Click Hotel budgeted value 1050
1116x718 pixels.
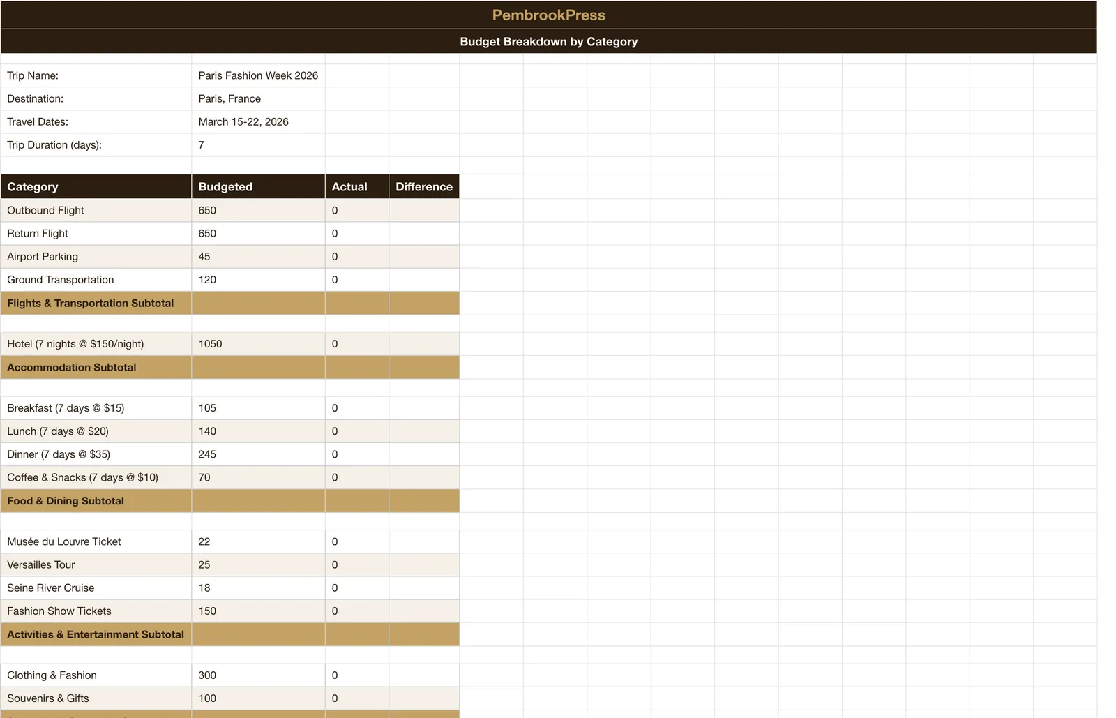click(258, 343)
